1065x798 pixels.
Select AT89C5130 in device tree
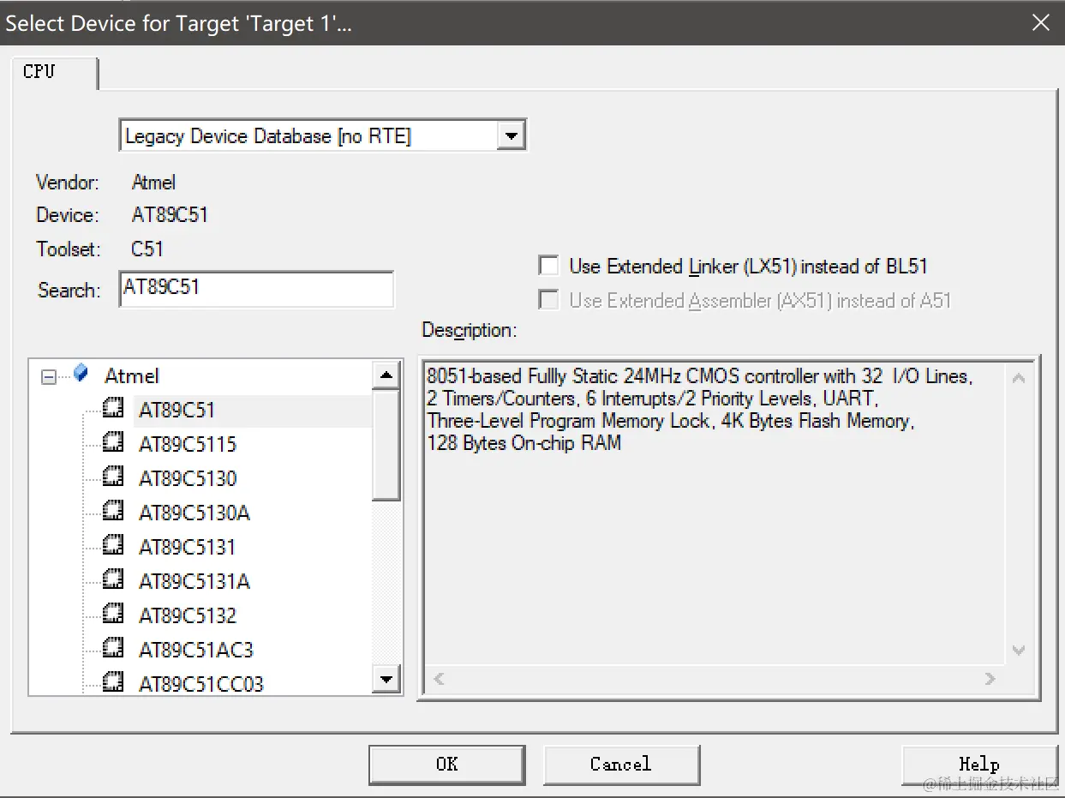tap(188, 478)
